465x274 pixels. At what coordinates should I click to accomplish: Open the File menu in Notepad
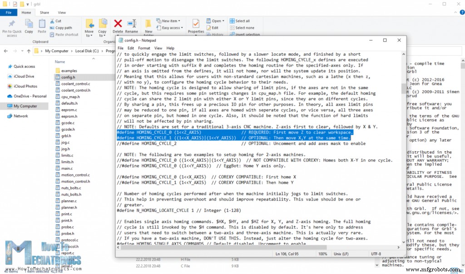120,48
